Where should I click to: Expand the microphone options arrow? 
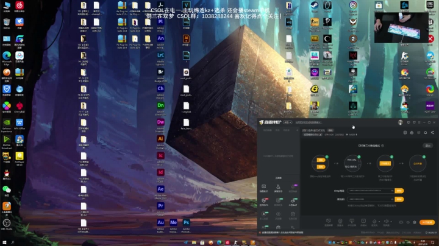[379, 222]
